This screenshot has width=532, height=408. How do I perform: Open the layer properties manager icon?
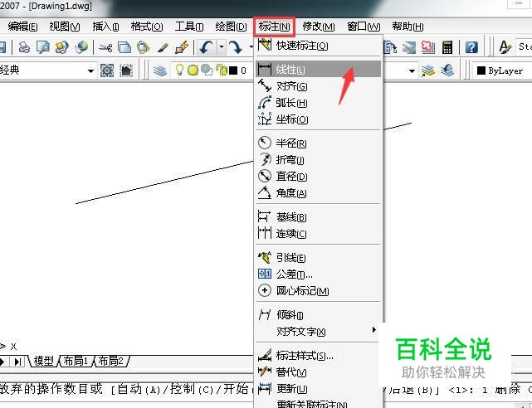pos(160,70)
